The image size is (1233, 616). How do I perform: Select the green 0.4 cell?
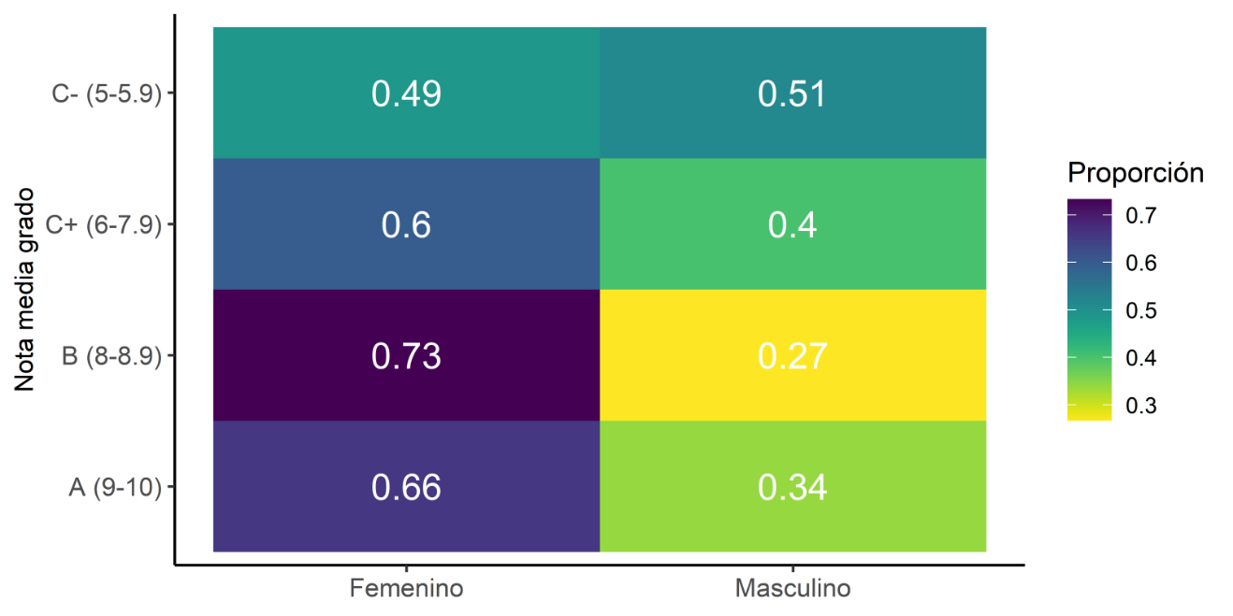[791, 224]
